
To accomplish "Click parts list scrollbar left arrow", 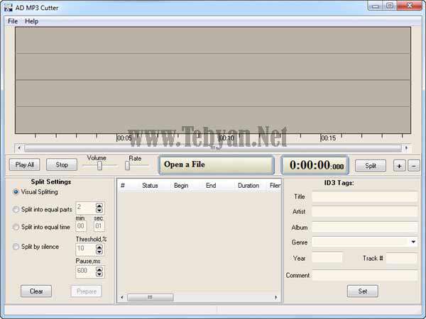I will point(122,298).
